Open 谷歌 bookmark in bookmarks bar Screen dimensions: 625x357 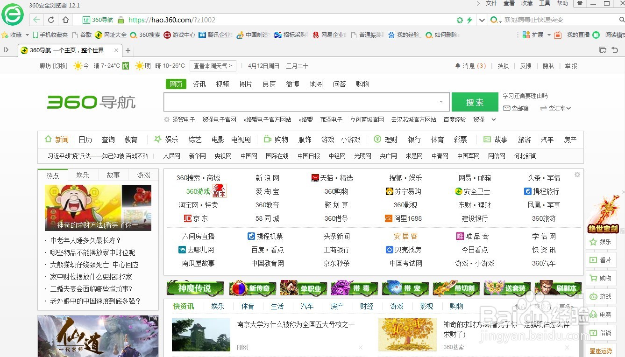point(82,35)
